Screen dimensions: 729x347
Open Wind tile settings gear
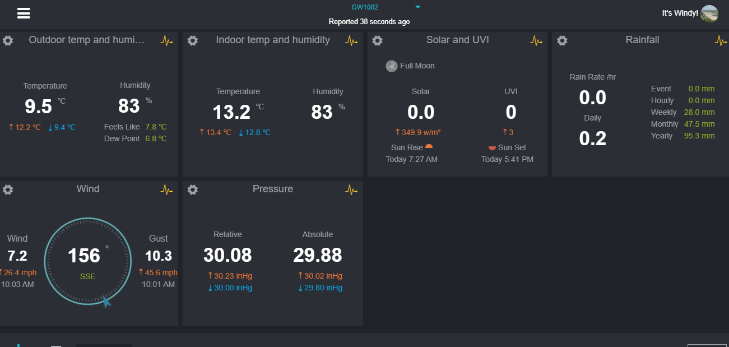click(x=8, y=190)
